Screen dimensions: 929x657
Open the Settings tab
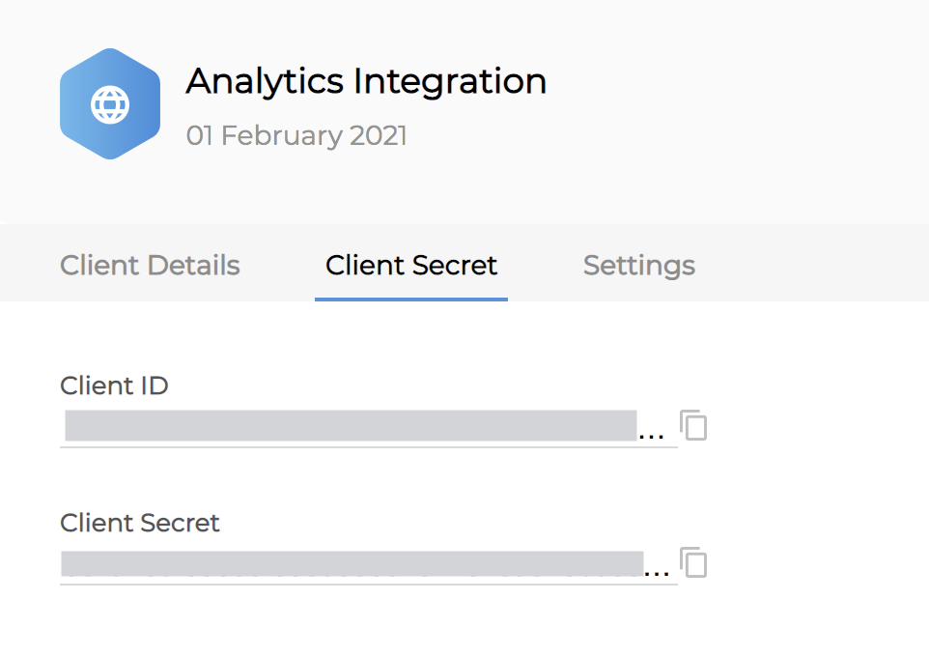638,265
